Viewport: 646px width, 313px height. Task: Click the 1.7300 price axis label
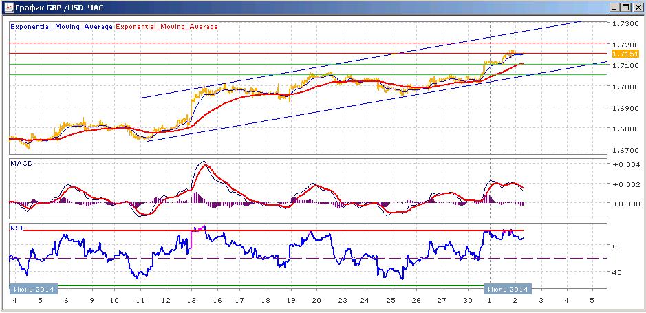[625, 24]
